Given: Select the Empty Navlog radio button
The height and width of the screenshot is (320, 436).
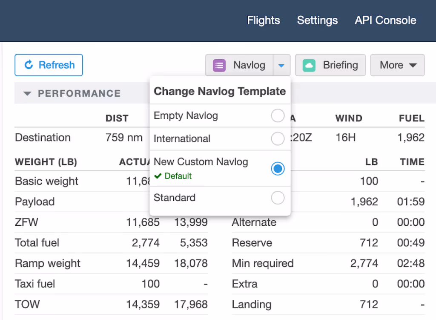Looking at the screenshot, I should click(x=278, y=115).
